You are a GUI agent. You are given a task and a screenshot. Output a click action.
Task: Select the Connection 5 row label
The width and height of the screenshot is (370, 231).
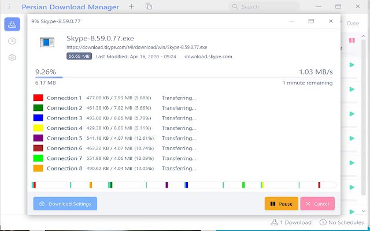pyautogui.click(x=64, y=138)
